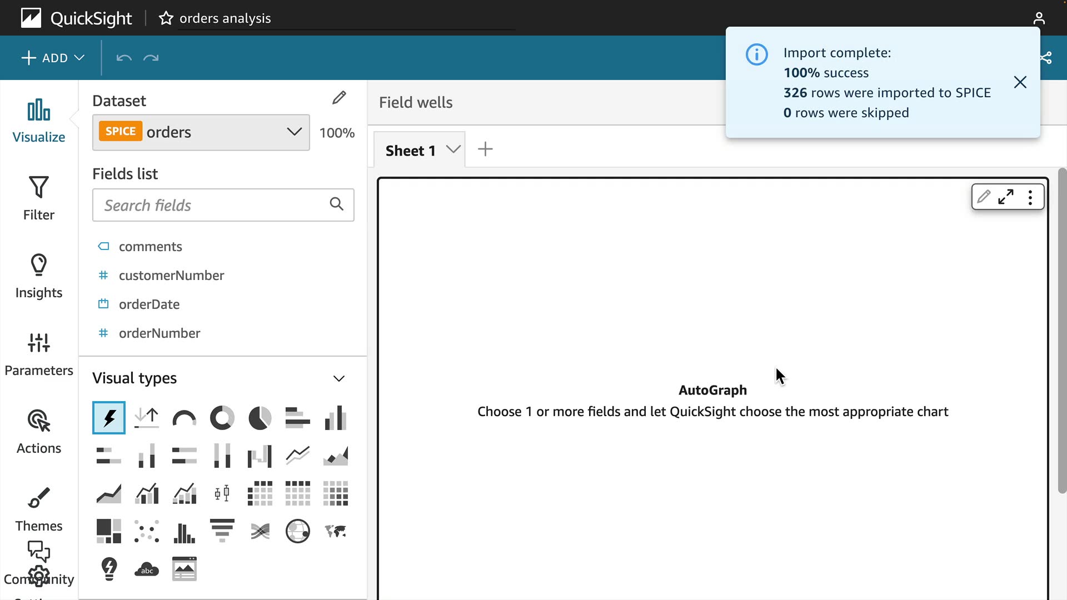Click the edit dataset pencil icon
Screen dimensions: 1067x600
click(339, 98)
